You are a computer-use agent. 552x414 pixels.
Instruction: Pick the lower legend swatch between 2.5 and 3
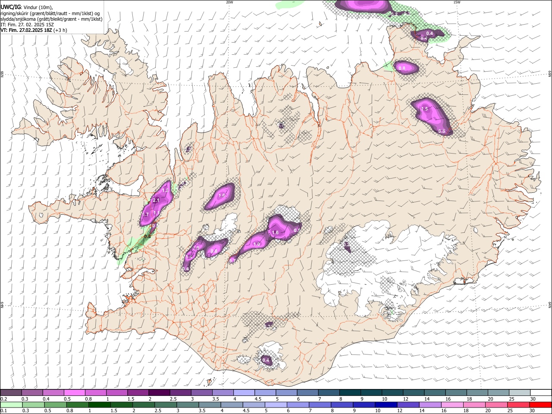click(166, 405)
